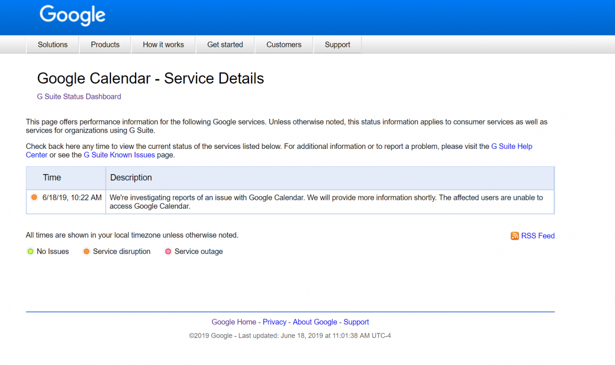Click the pink Service outage legend dot
This screenshot has width=615, height=365.
(168, 252)
